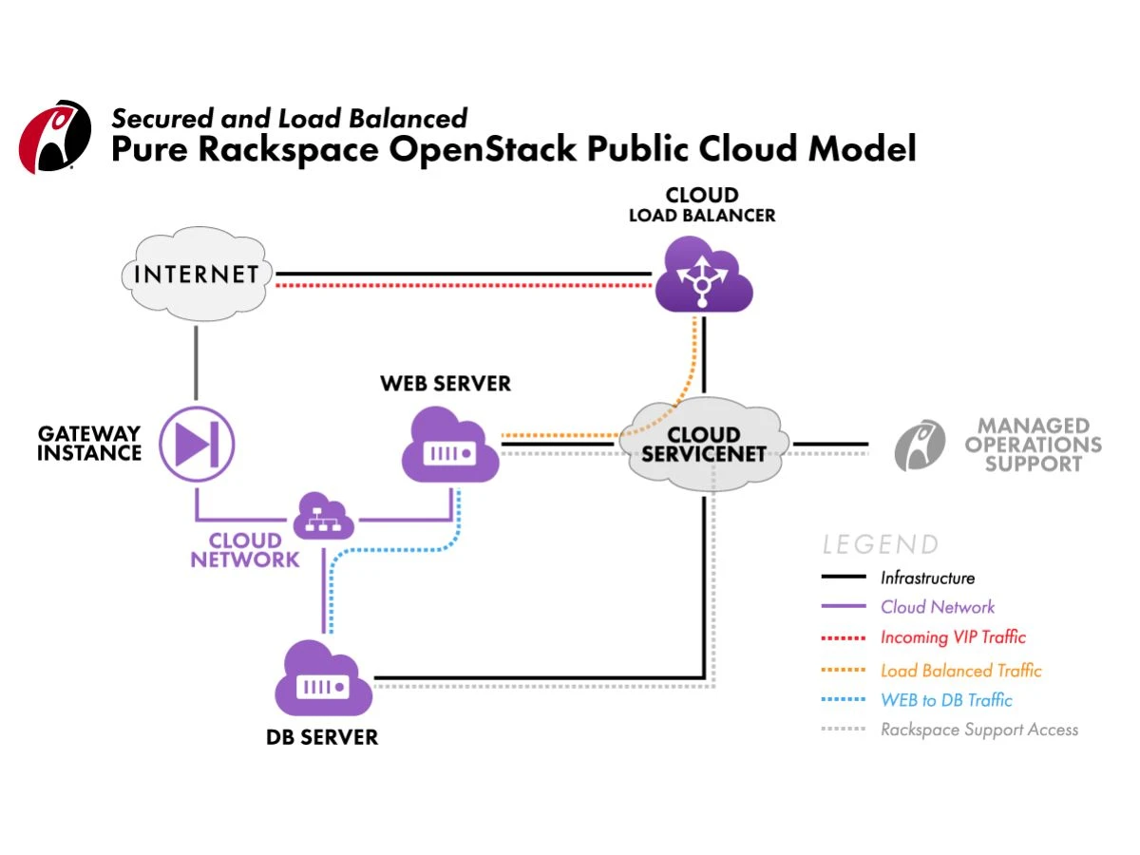The width and height of the screenshot is (1140, 855).
Task: Click the Load Balanced Traffic legend label
Action: (x=960, y=671)
